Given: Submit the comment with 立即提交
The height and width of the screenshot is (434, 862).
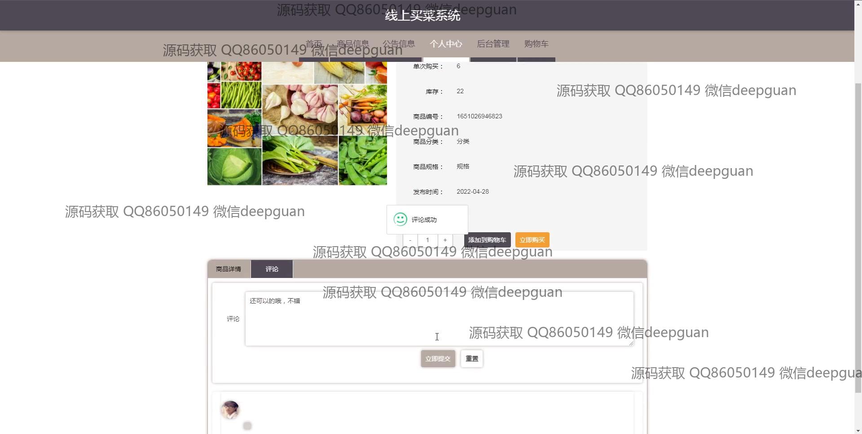Looking at the screenshot, I should (x=438, y=359).
